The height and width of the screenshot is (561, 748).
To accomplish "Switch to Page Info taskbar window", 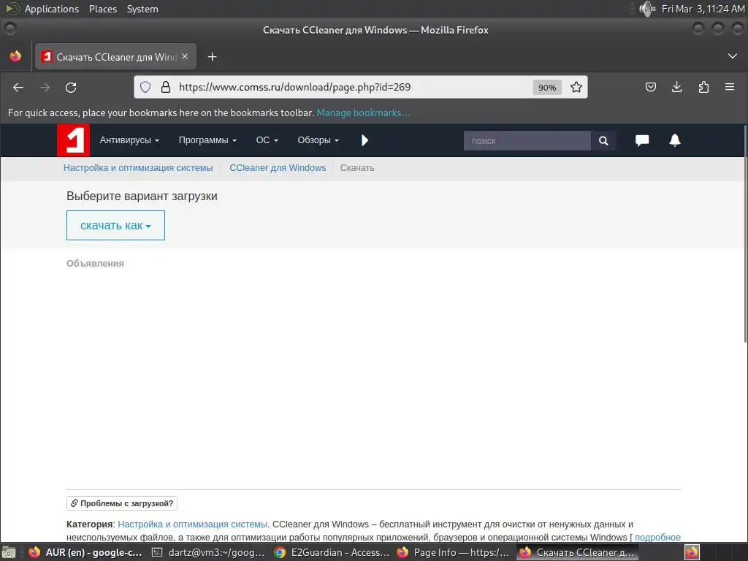I will pos(453,552).
